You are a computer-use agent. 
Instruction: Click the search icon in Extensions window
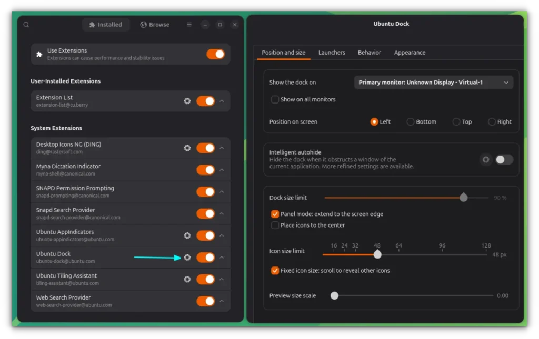pyautogui.click(x=26, y=25)
